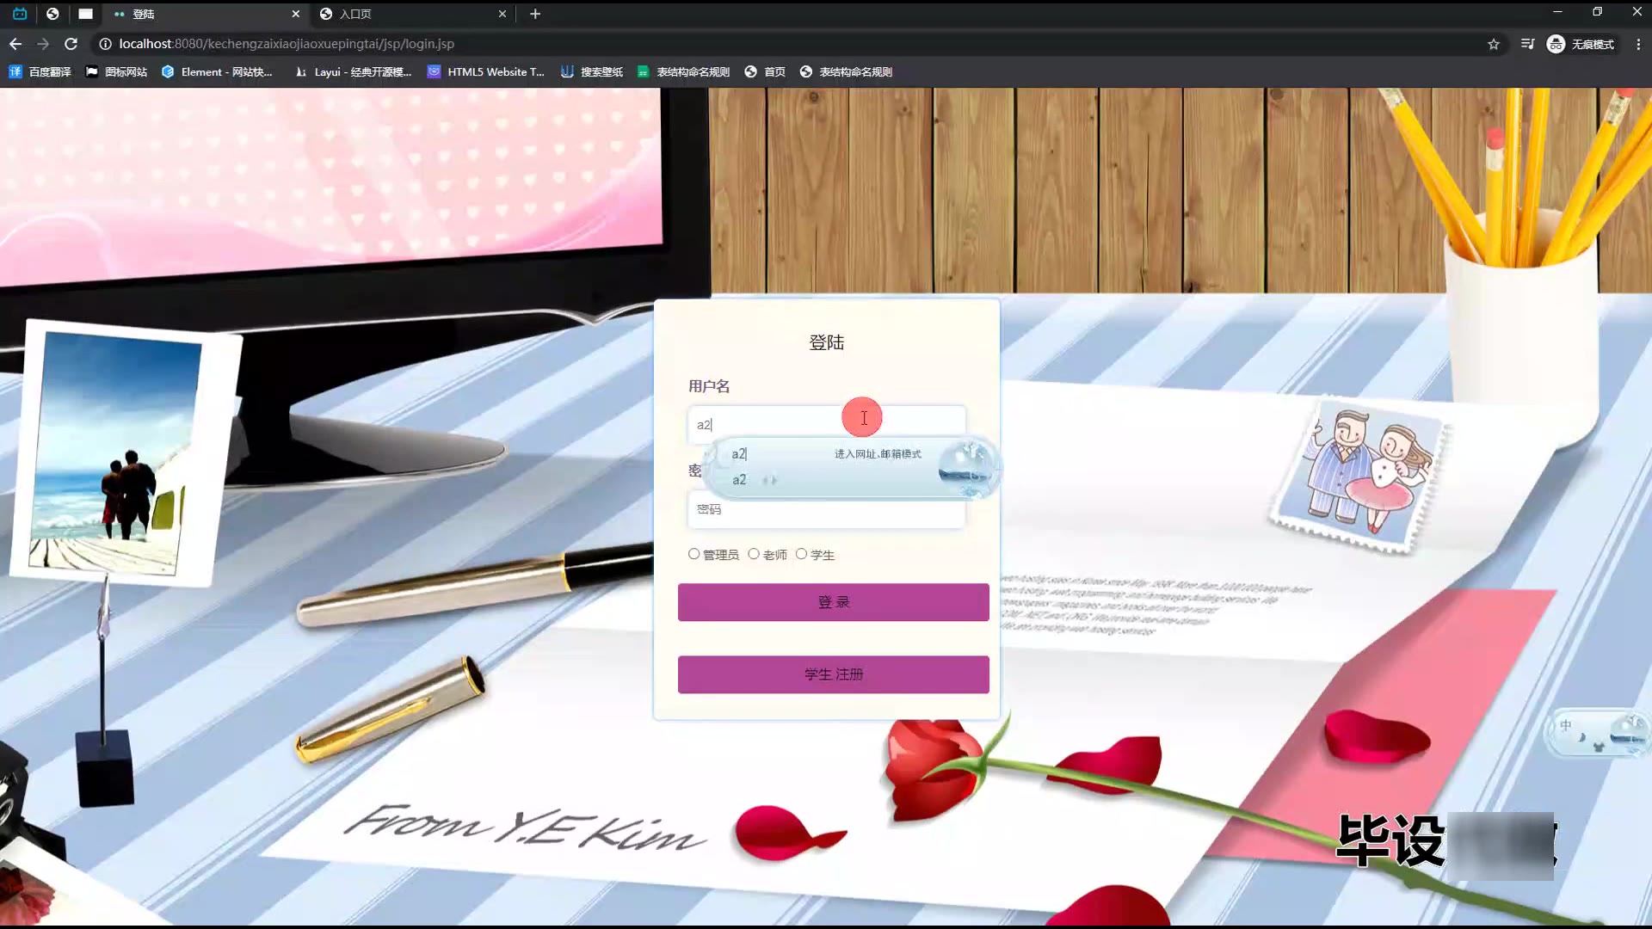Image resolution: width=1652 pixels, height=929 pixels.
Task: Reload the login page
Action: click(x=71, y=44)
